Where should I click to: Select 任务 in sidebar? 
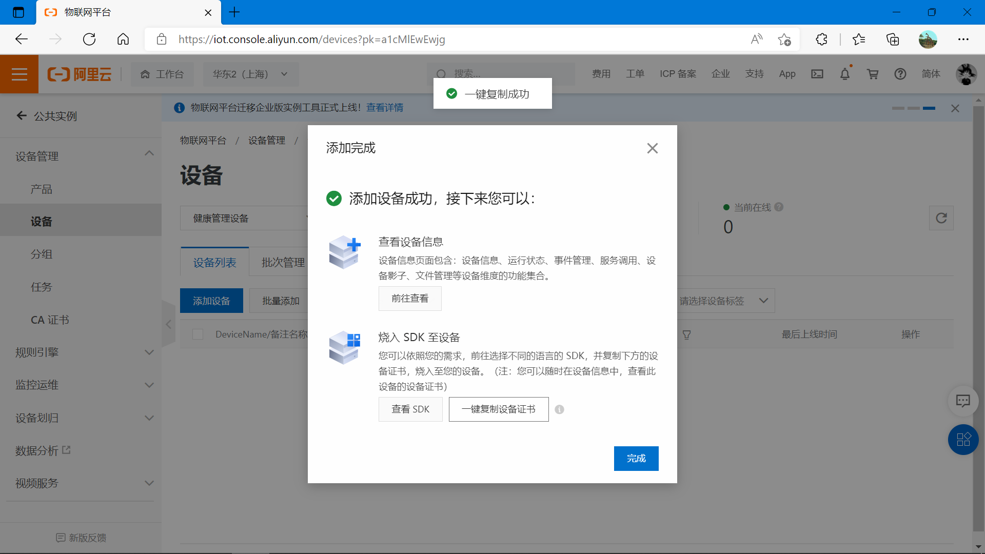(42, 287)
